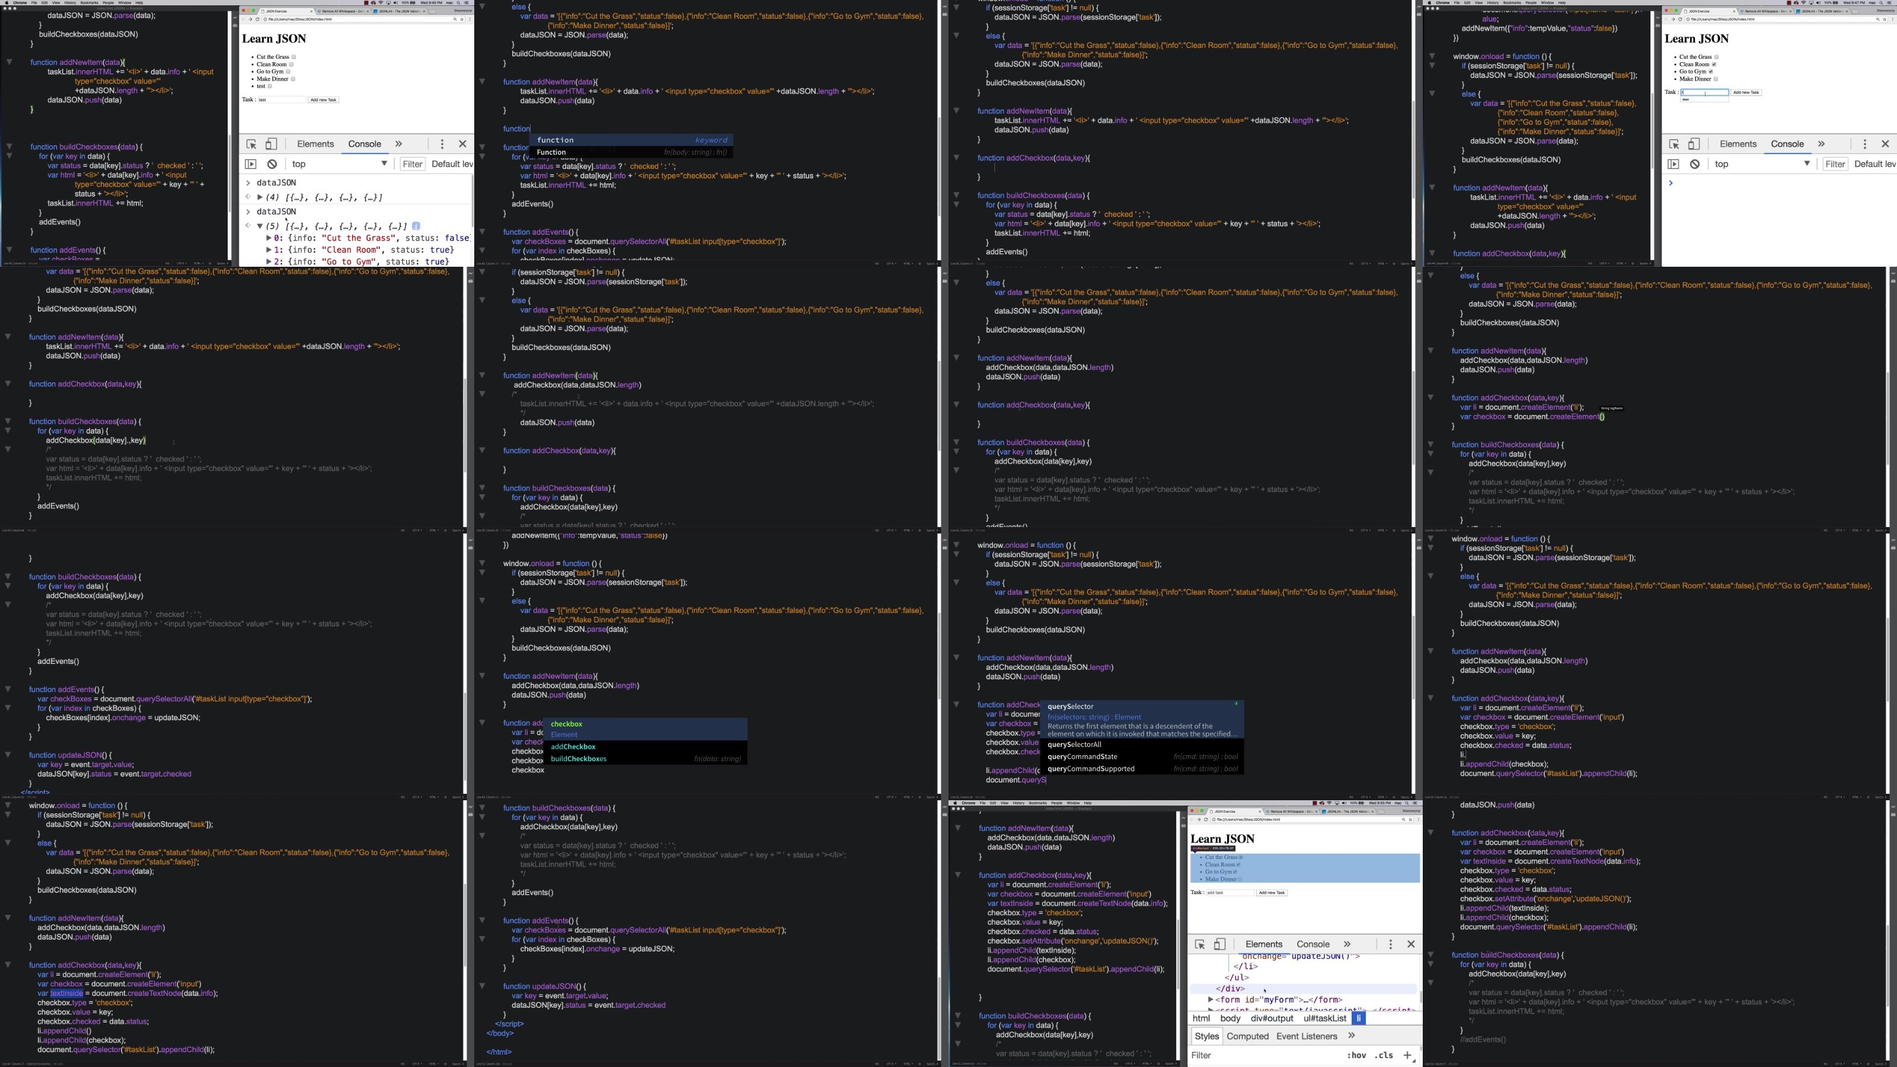
Task: Check 'Cut the Grass' in the list containing 'test'
Action: 293,57
